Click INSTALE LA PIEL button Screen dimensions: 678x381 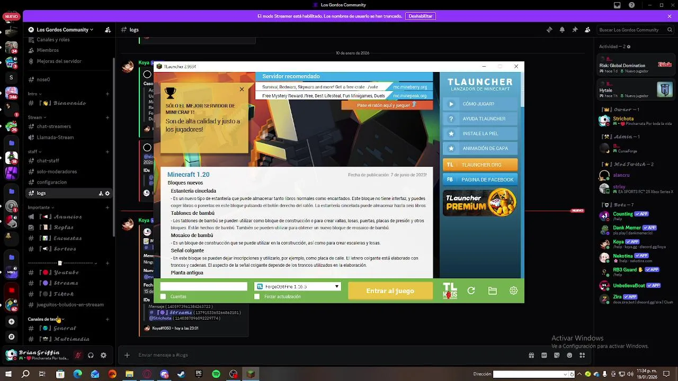click(480, 134)
